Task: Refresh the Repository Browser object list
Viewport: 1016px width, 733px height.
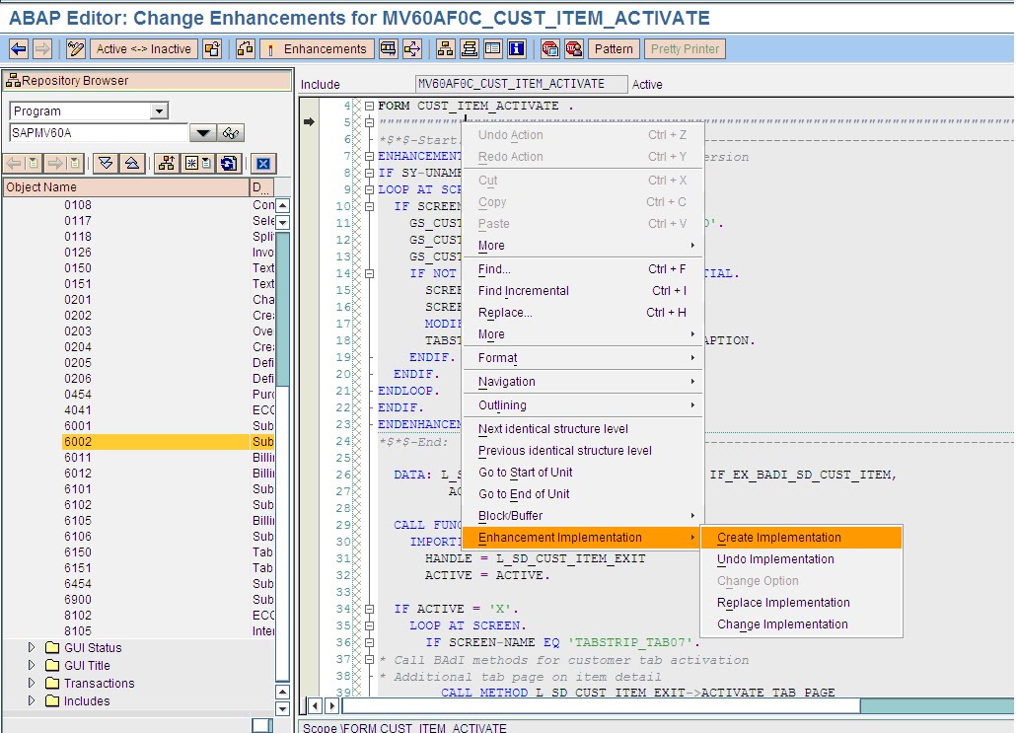Action: 229,163
